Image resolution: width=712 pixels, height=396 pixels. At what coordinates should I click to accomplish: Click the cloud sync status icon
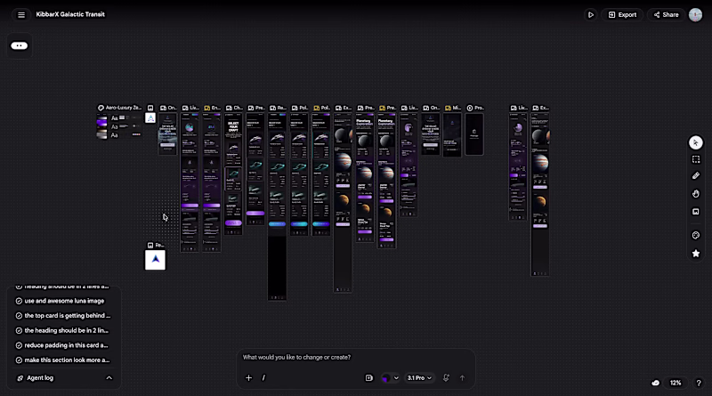655,383
